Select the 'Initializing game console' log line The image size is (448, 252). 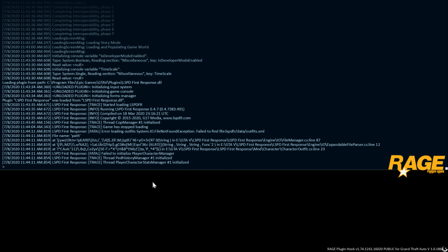(68, 91)
